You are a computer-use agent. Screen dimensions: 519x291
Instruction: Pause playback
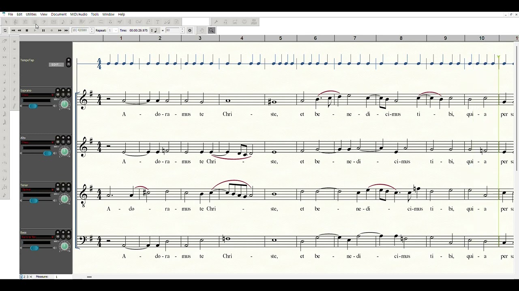[x=43, y=30]
